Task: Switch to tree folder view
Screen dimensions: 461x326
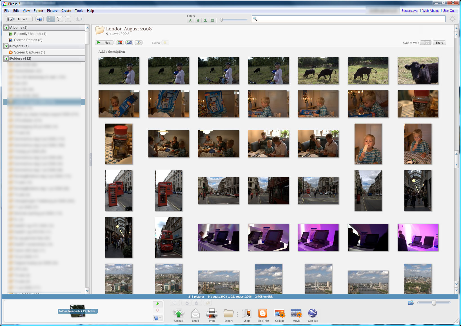Action: coord(59,19)
